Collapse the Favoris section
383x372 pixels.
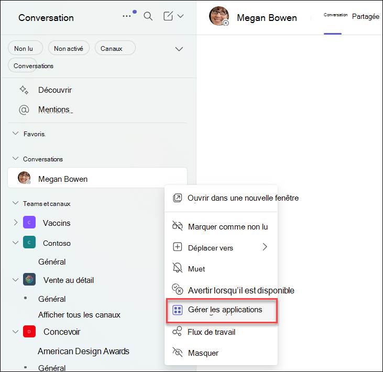(x=15, y=134)
